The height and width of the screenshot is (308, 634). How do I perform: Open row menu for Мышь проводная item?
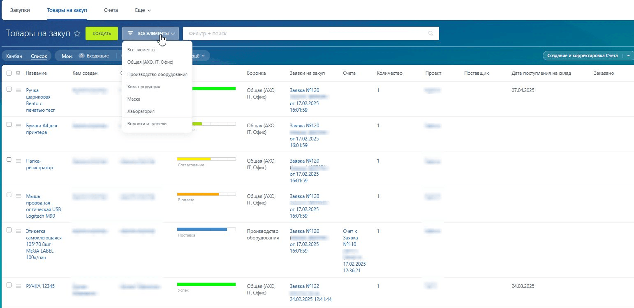pos(19,196)
